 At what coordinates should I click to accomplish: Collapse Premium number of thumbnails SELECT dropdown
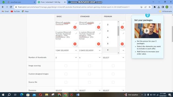coord(114,58)
